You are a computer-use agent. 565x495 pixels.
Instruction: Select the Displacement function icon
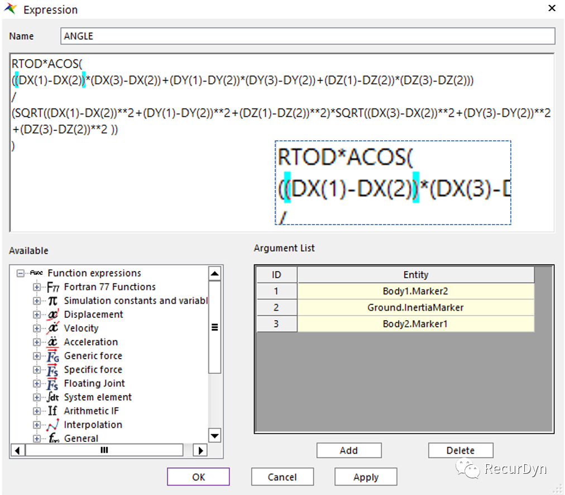(x=53, y=315)
